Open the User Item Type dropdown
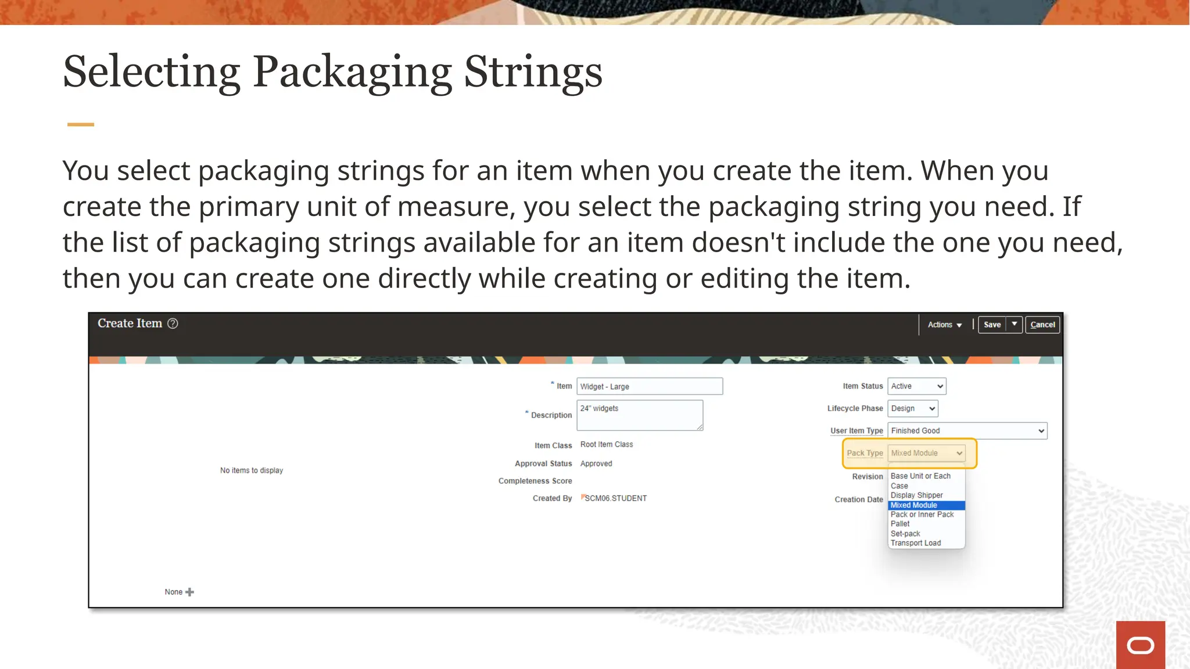This screenshot has width=1190, height=669. point(967,431)
